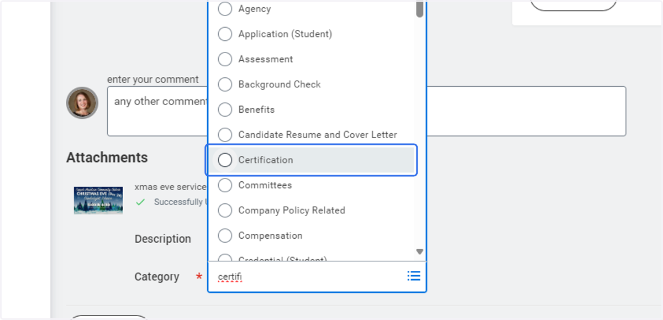Choose the Assessment category radio button

[225, 59]
